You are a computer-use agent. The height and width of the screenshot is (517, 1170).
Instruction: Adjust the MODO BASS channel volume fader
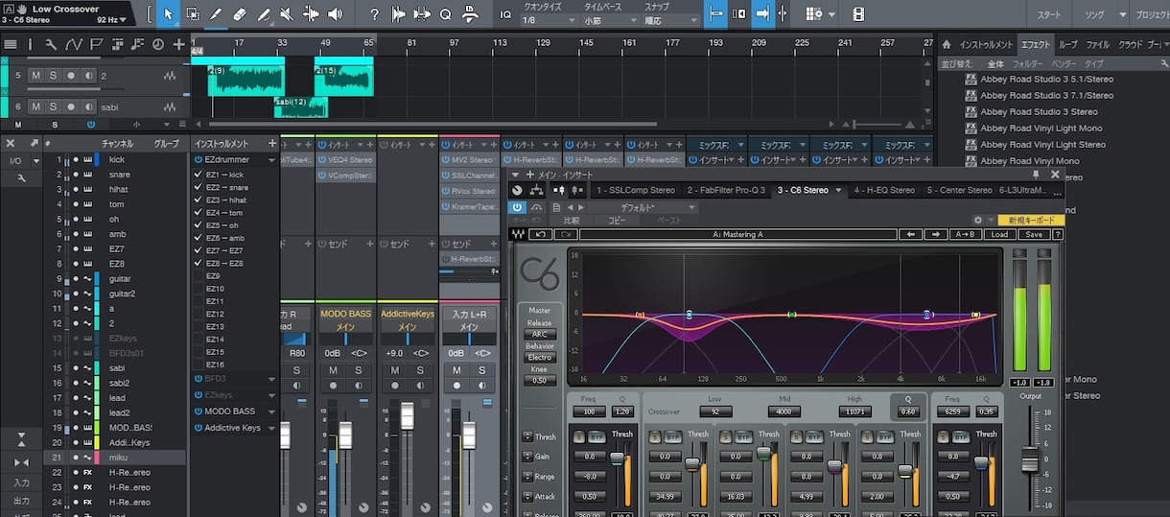tap(345, 436)
